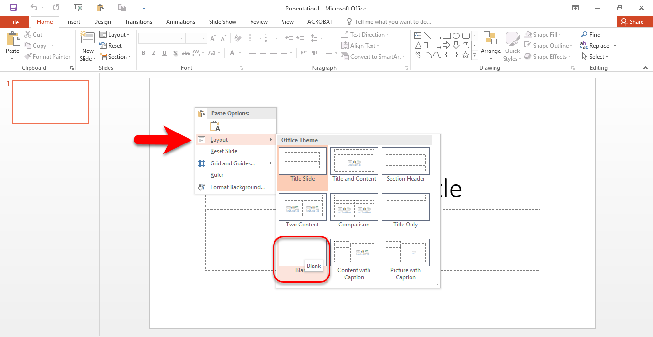
Task: Click Clear All Formatting icon
Action: (237, 38)
